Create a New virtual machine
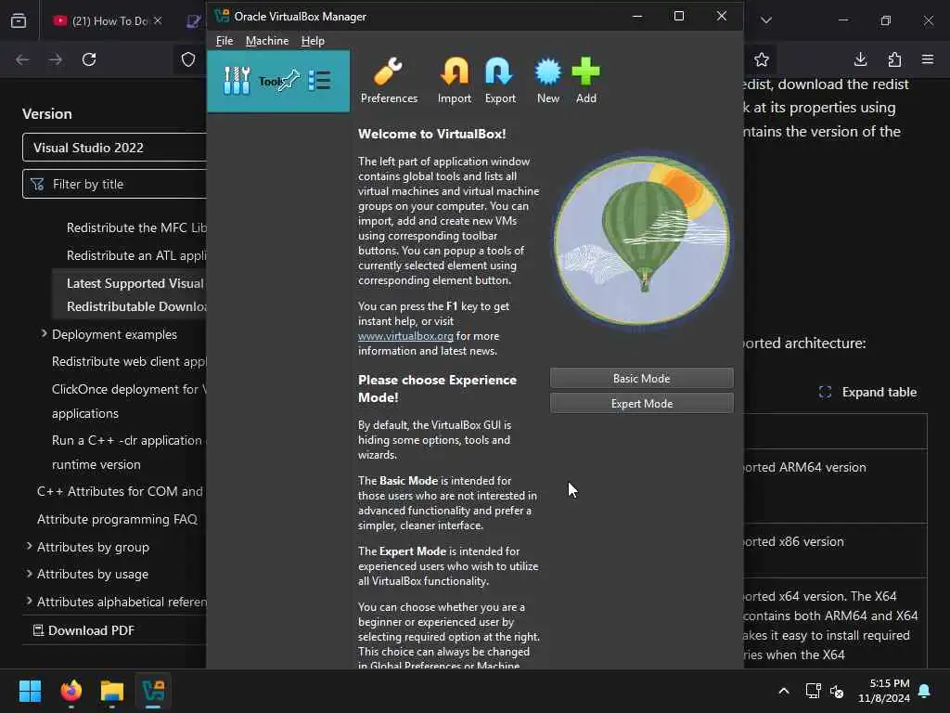The image size is (950, 713). [547, 81]
